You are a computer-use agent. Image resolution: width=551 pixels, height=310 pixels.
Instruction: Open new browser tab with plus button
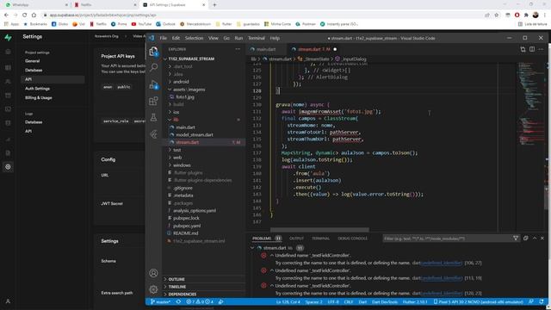click(x=214, y=5)
